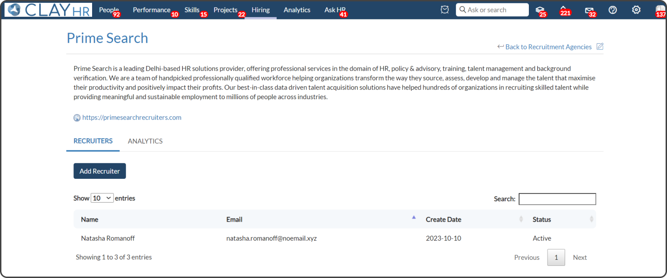Open the notifications bell with 221 badge

point(563,10)
